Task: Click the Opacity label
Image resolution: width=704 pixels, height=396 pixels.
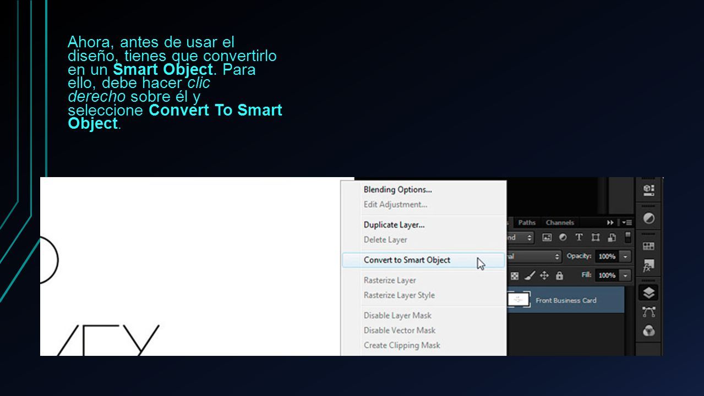Action: pyautogui.click(x=579, y=256)
